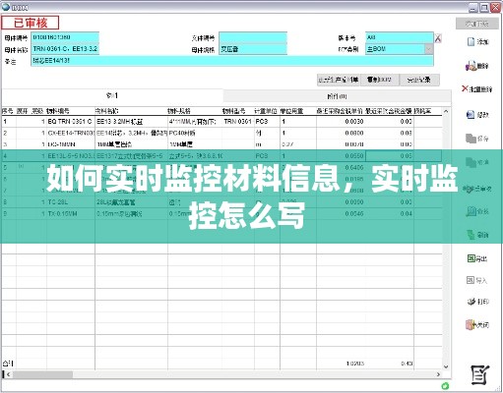Image resolution: width=503 pixels, height=393 pixels.
Task: Click the notepad-and-pen icon at bottom right
Action: (x=480, y=374)
